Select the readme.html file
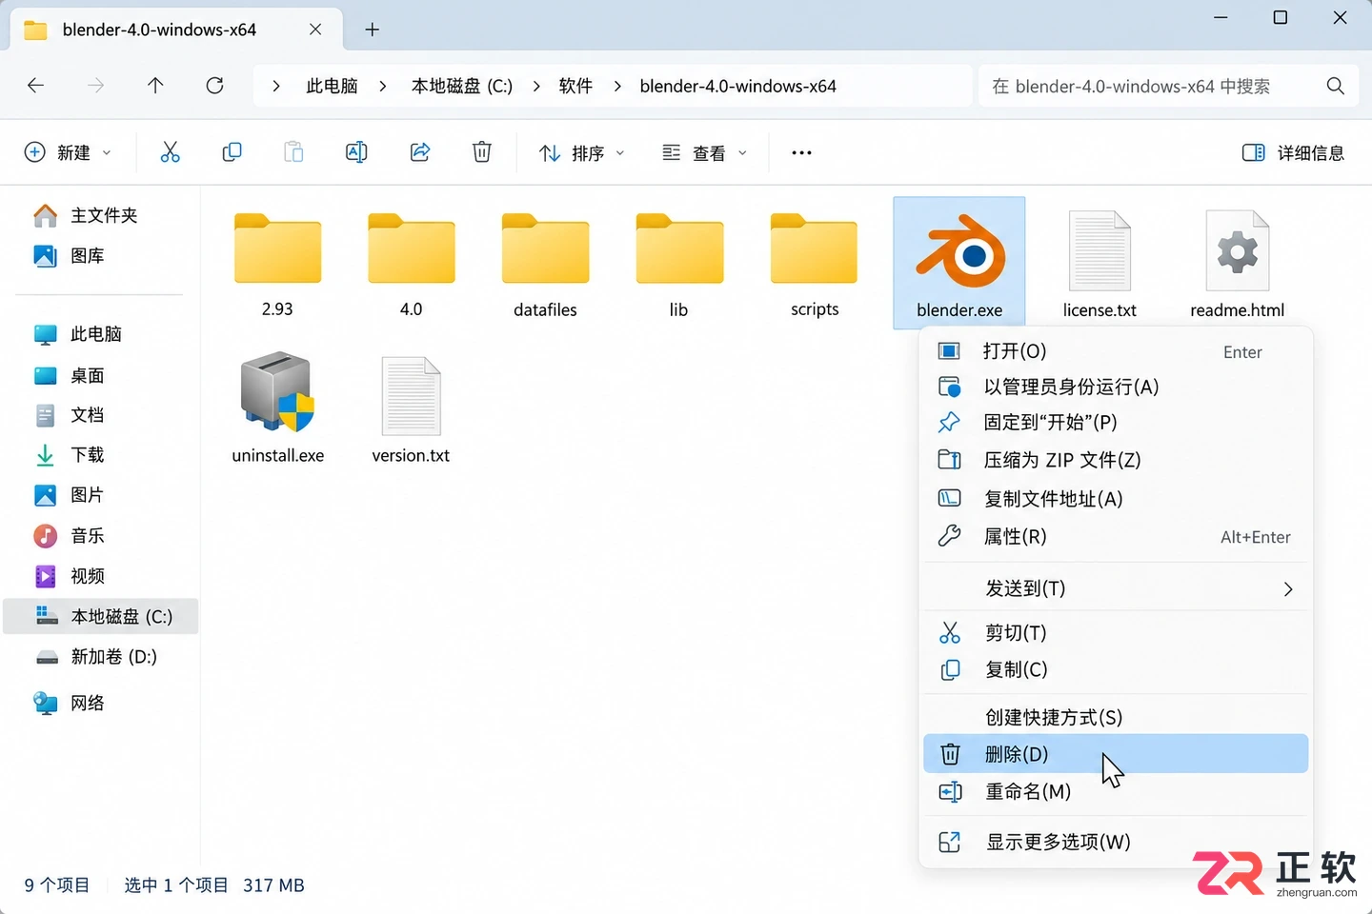 pos(1238,263)
